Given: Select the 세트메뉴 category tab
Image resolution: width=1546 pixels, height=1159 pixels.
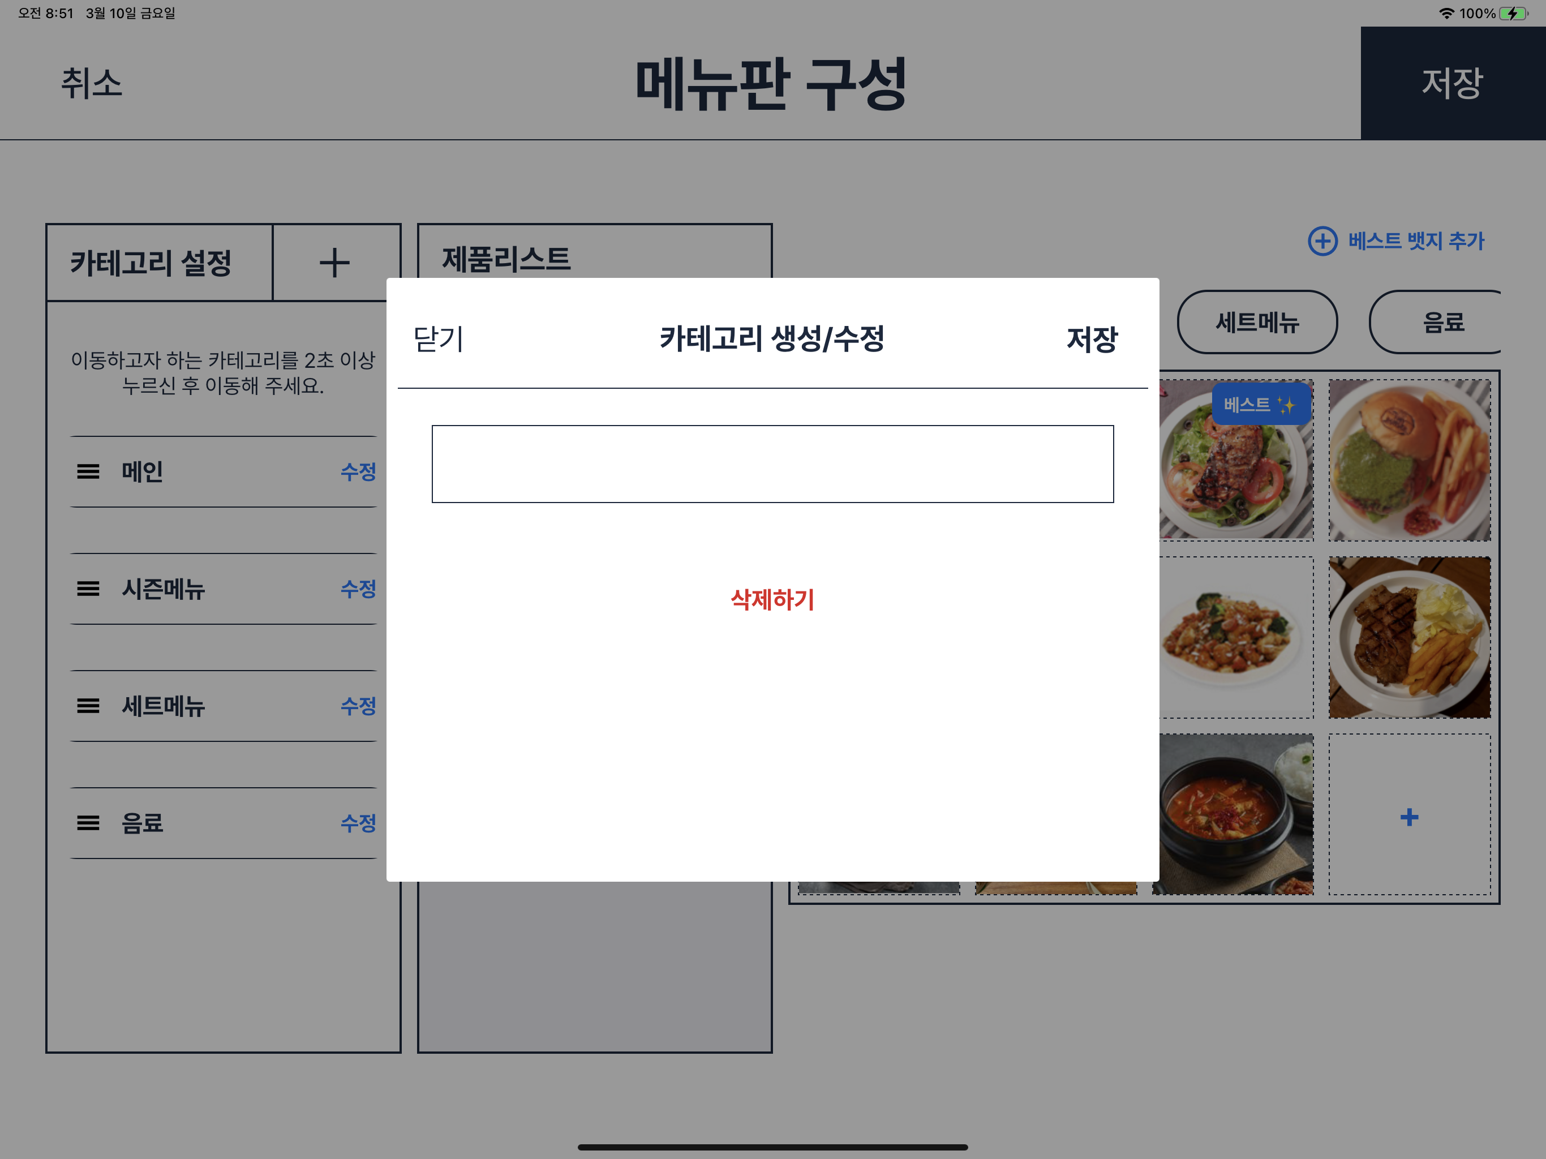Looking at the screenshot, I should coord(1257,322).
